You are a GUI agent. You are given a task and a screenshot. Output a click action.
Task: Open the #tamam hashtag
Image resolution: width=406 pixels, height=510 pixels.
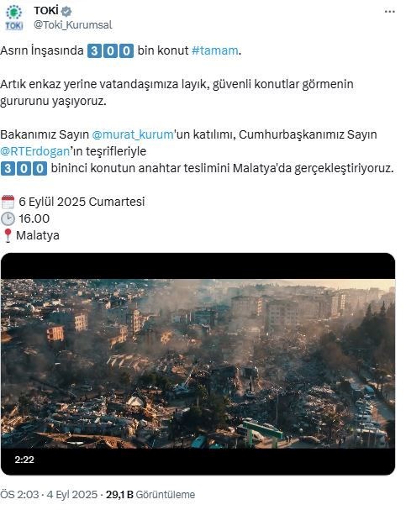(214, 50)
